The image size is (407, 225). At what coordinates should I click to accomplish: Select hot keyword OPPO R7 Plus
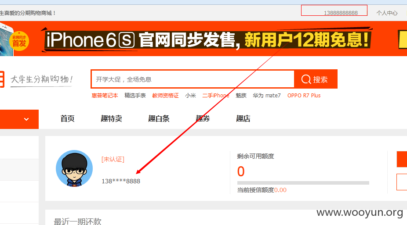[x=304, y=96]
